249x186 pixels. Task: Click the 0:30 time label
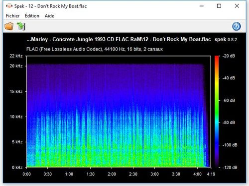(x=48, y=174)
